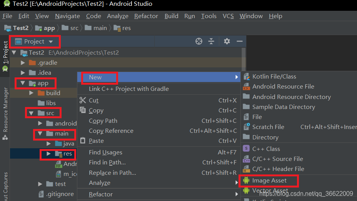Click the Android Resource Directory folder icon
This screenshot has width=357, height=201.
246,96
